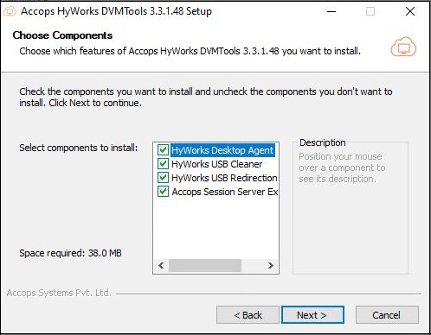Image resolution: width=431 pixels, height=335 pixels.
Task: Go back with the Back button
Action: (248, 315)
